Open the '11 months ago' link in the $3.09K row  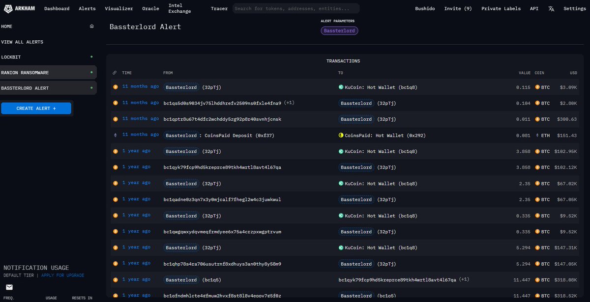coord(141,86)
